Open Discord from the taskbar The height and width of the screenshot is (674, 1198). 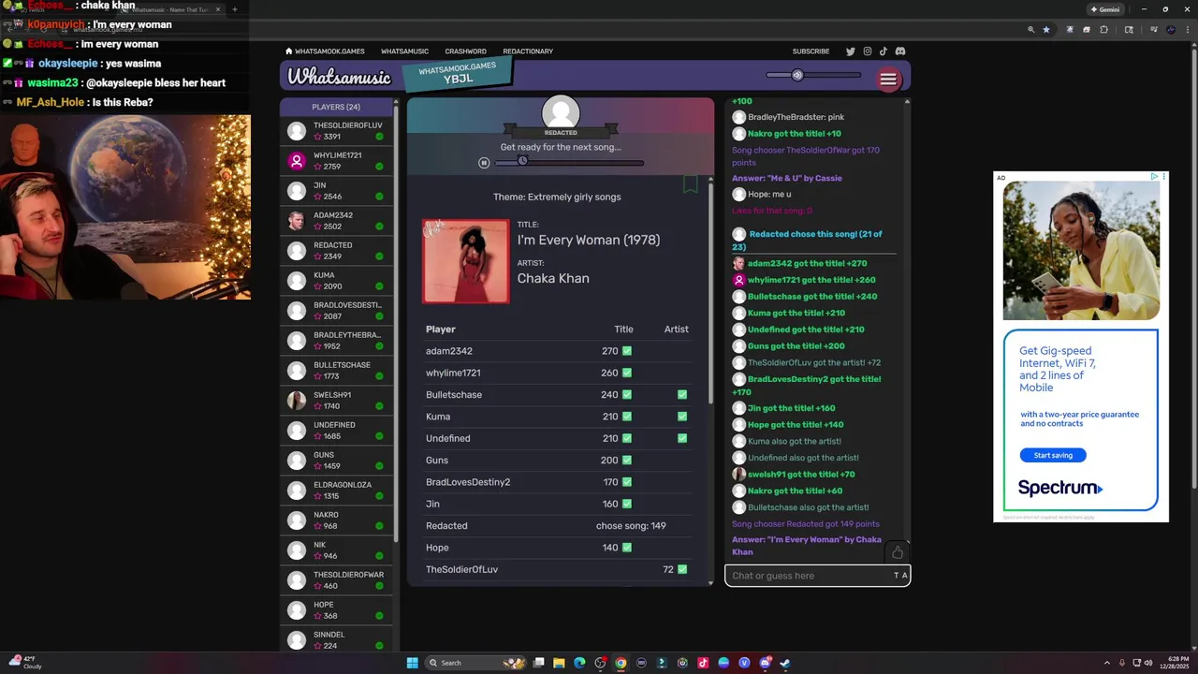pos(765,663)
